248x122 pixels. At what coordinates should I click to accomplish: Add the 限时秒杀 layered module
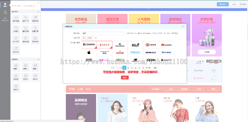point(35,40)
